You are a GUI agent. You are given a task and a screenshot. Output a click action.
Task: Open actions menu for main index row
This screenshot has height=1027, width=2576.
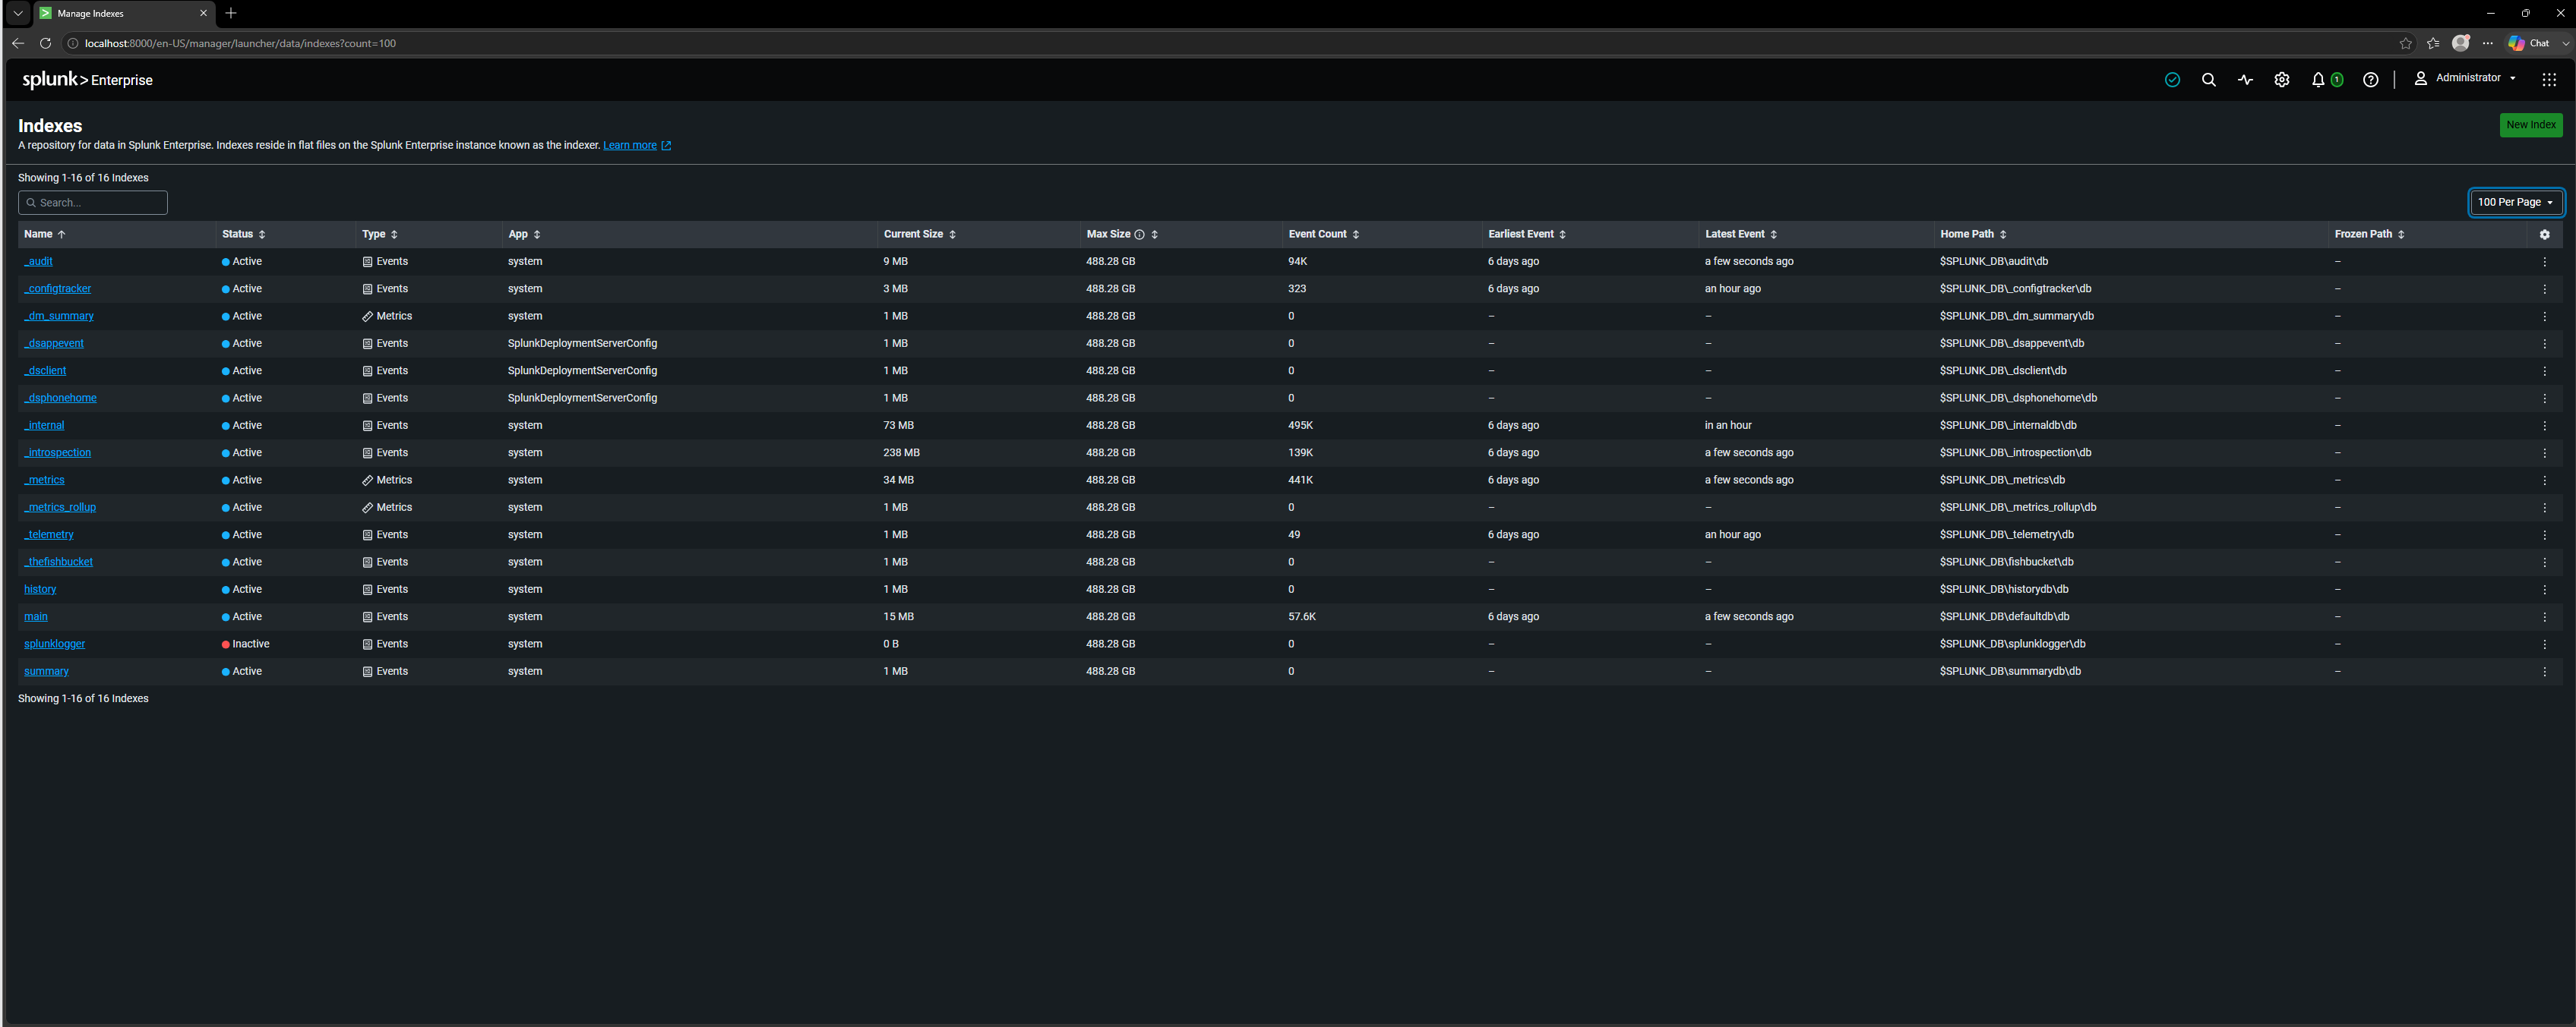[2545, 617]
